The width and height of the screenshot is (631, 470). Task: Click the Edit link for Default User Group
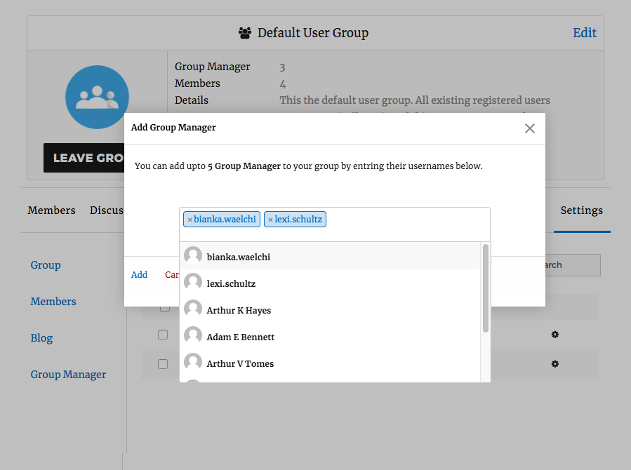pyautogui.click(x=585, y=32)
